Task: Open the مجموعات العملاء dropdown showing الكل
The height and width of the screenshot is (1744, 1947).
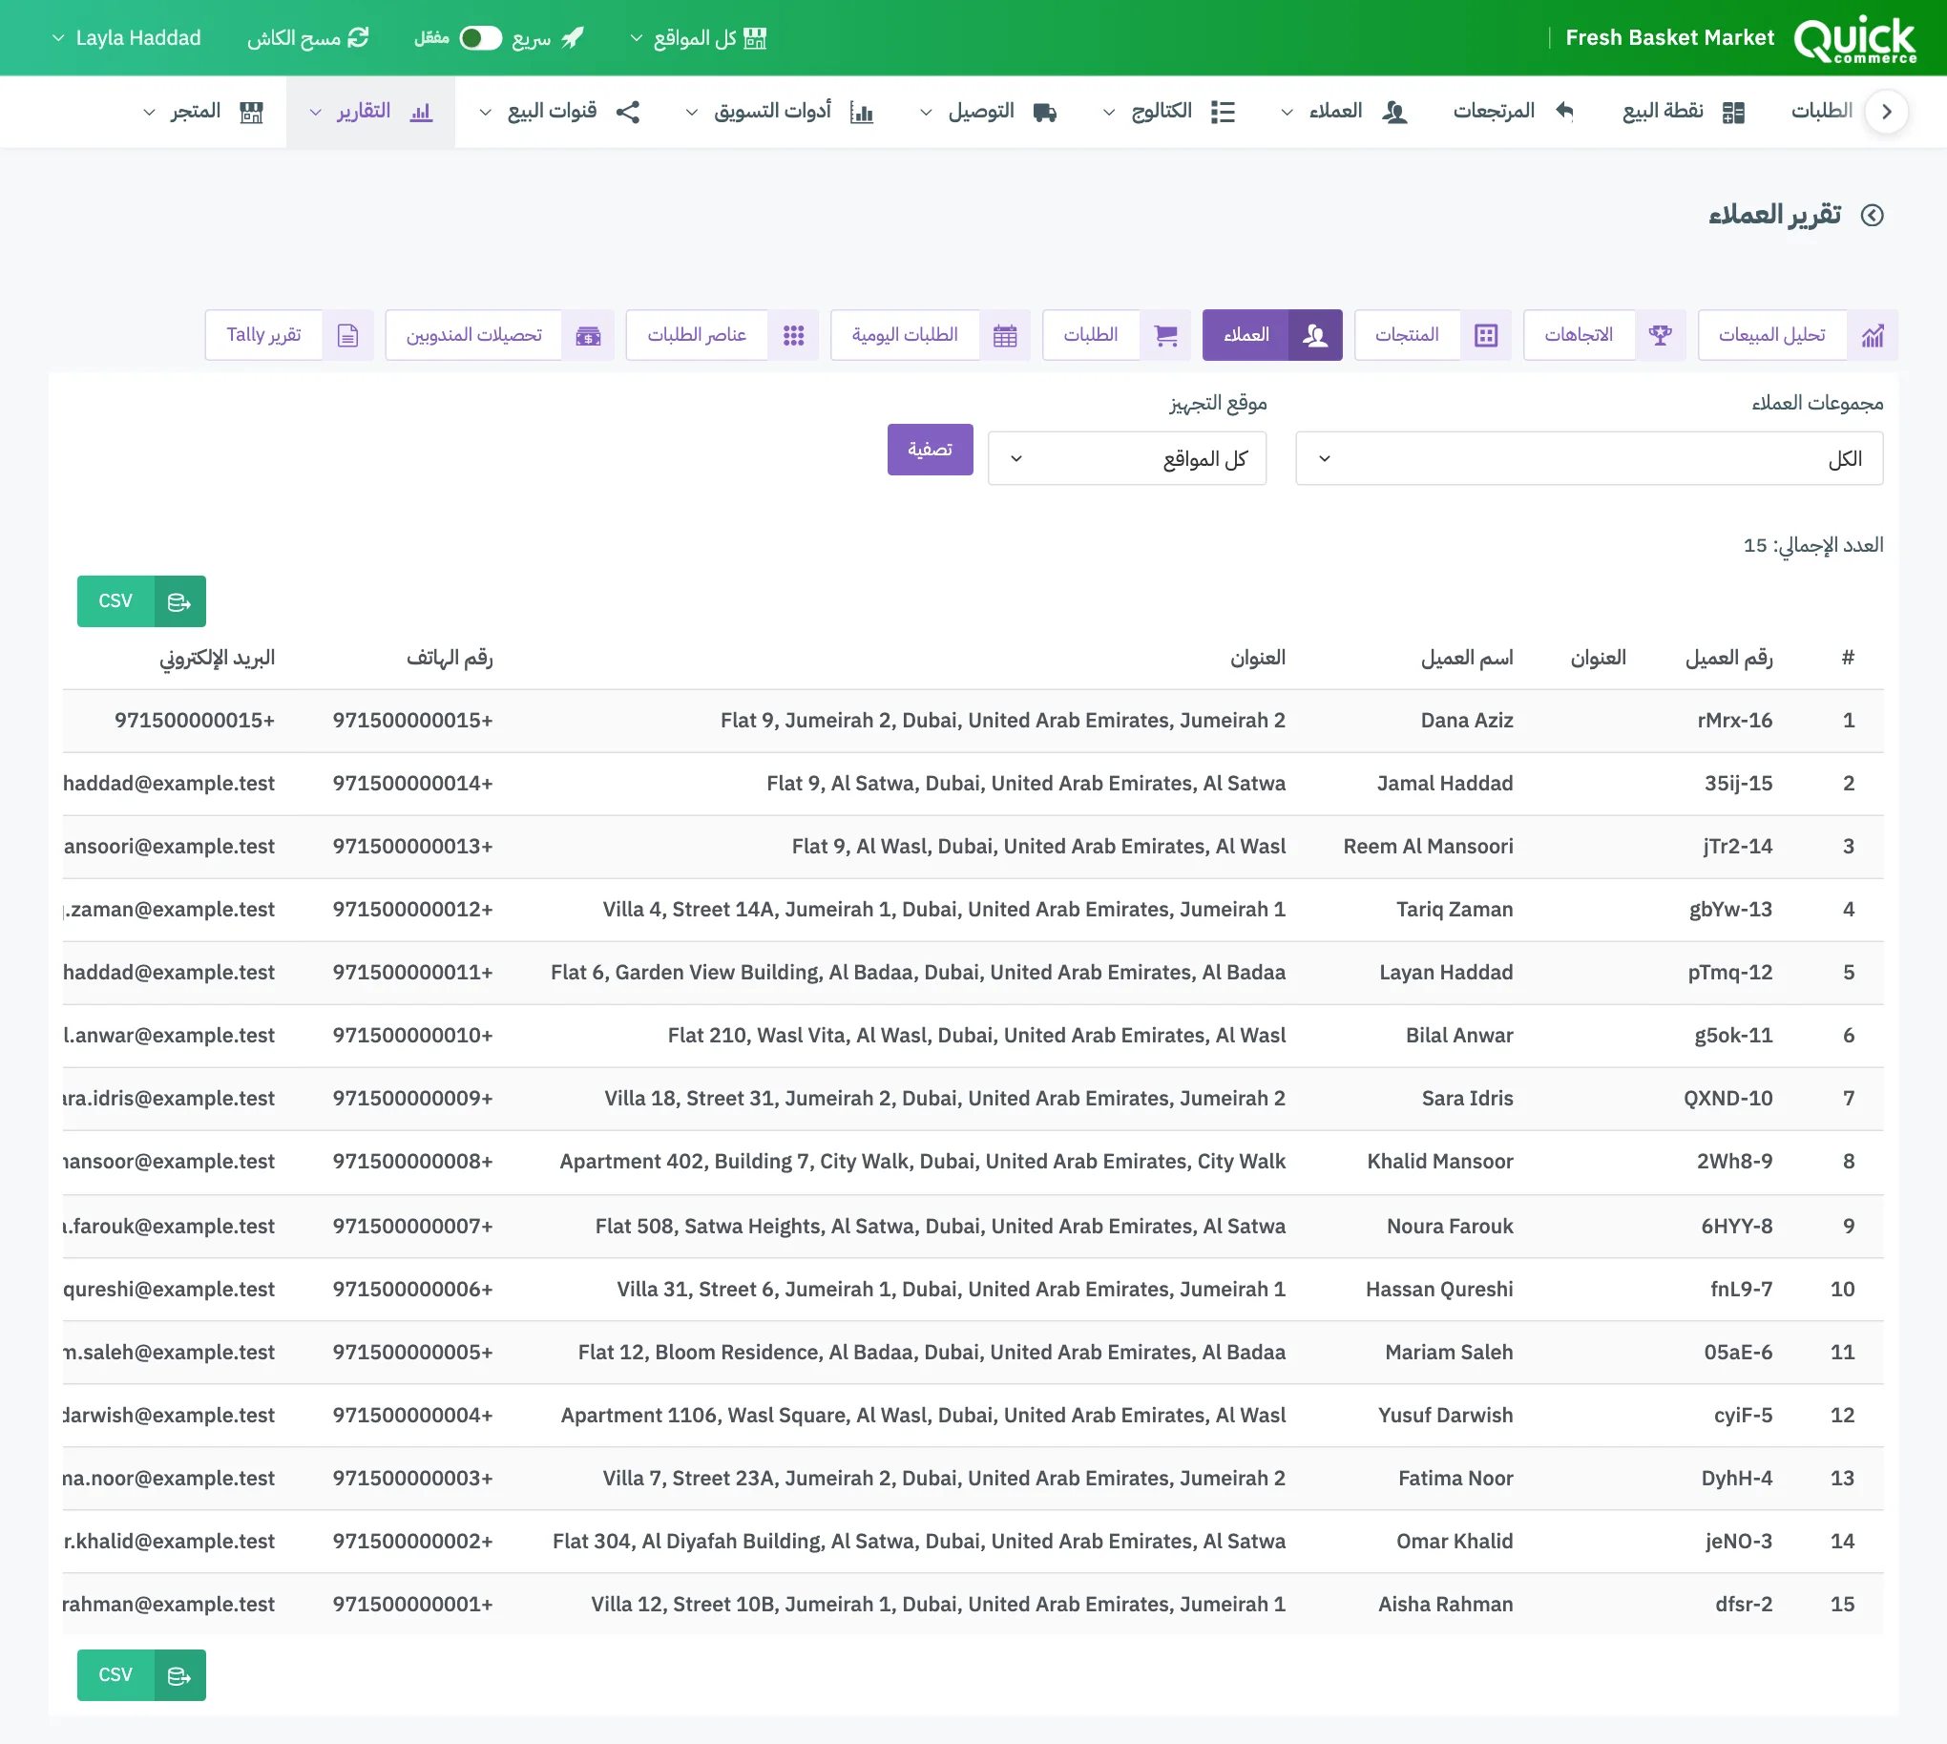Action: [1589, 458]
